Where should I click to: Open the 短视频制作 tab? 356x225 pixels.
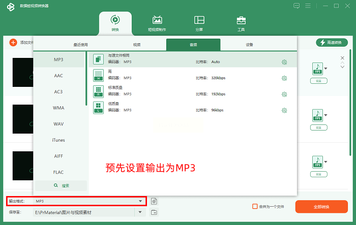(x=157, y=23)
